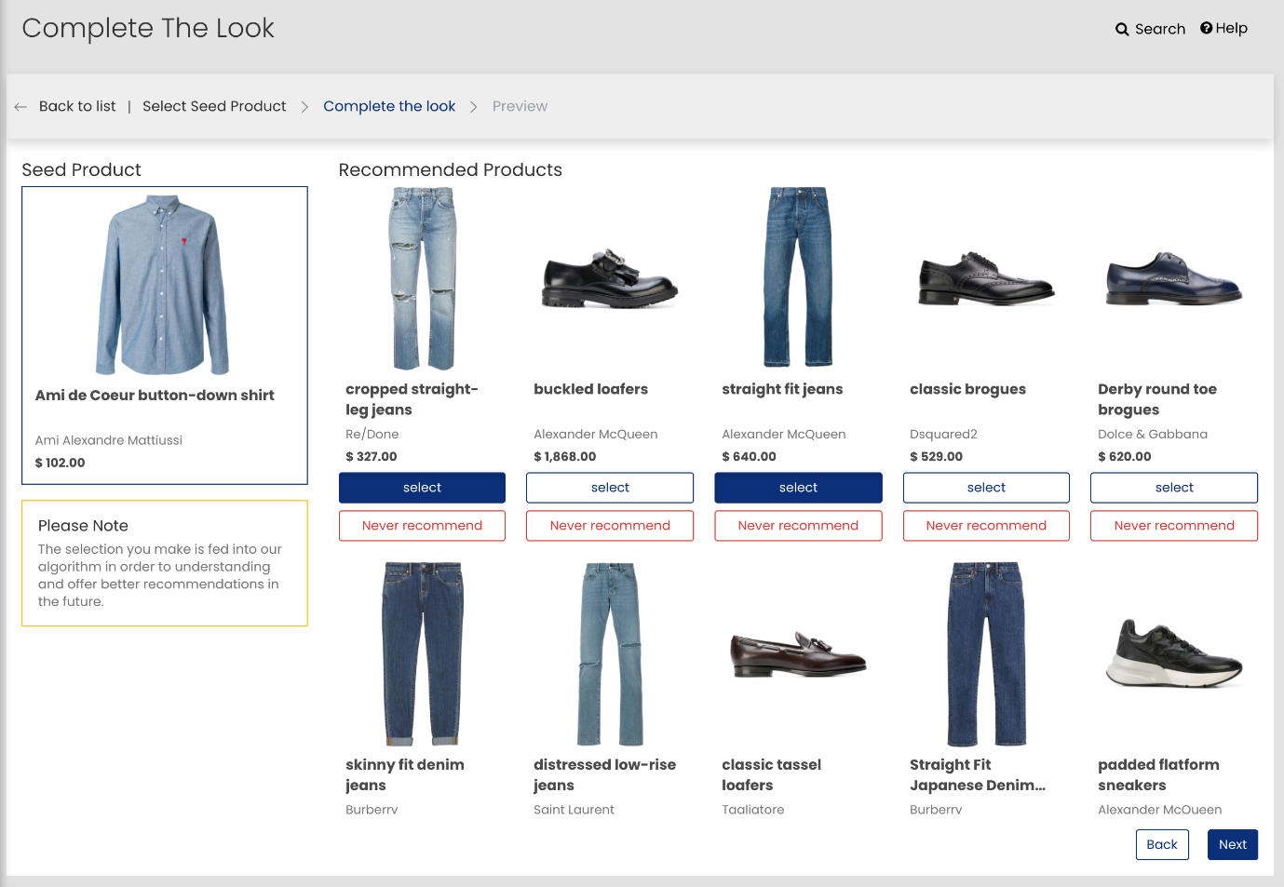The height and width of the screenshot is (887, 1284).
Task: Click the Derby round toe brogues title
Action: click(x=1157, y=399)
